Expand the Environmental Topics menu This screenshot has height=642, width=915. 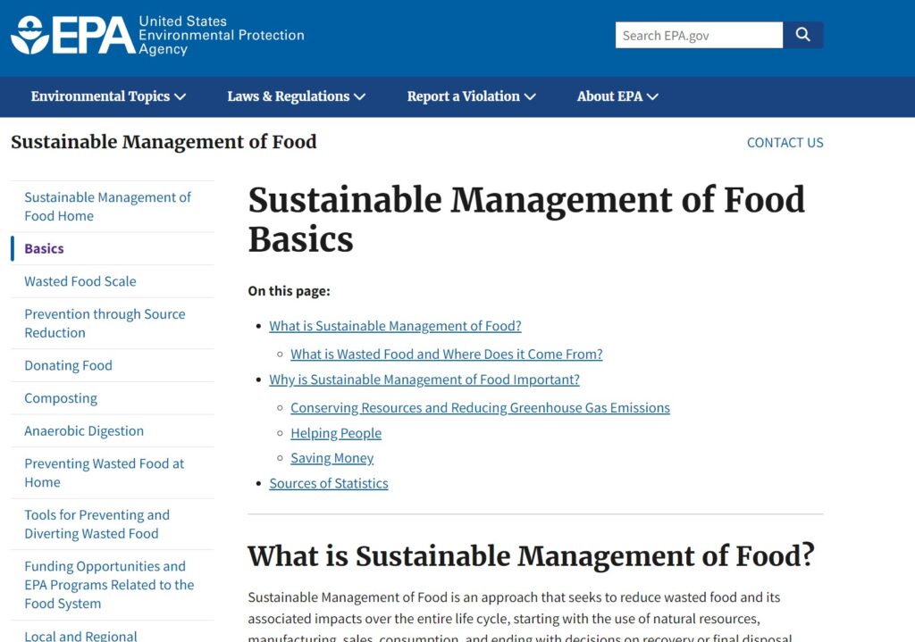tap(108, 96)
